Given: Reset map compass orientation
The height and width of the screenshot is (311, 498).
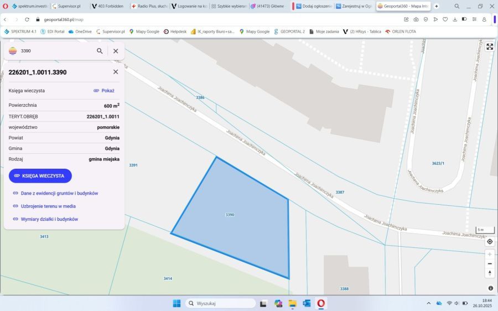Looking at the screenshot, I should pyautogui.click(x=490, y=273).
